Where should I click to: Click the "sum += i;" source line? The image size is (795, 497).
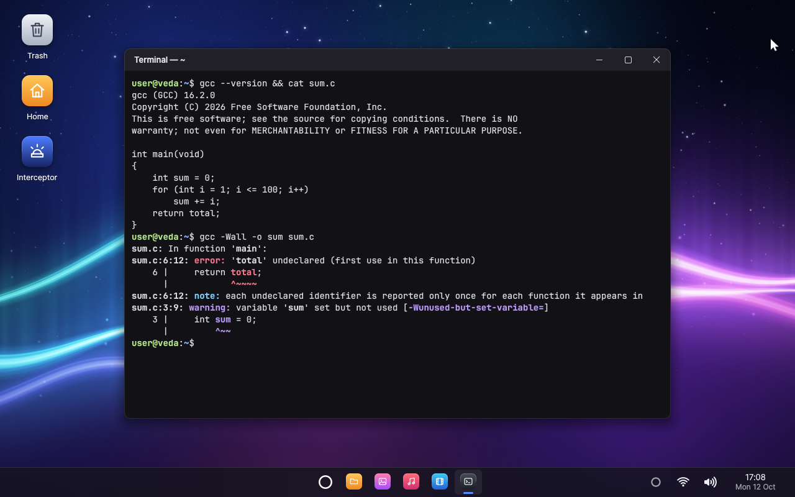pos(197,201)
